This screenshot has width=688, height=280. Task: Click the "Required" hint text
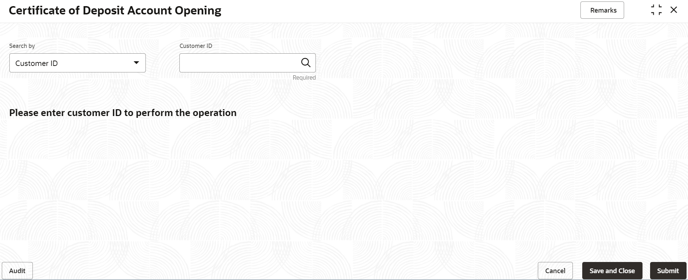(304, 77)
